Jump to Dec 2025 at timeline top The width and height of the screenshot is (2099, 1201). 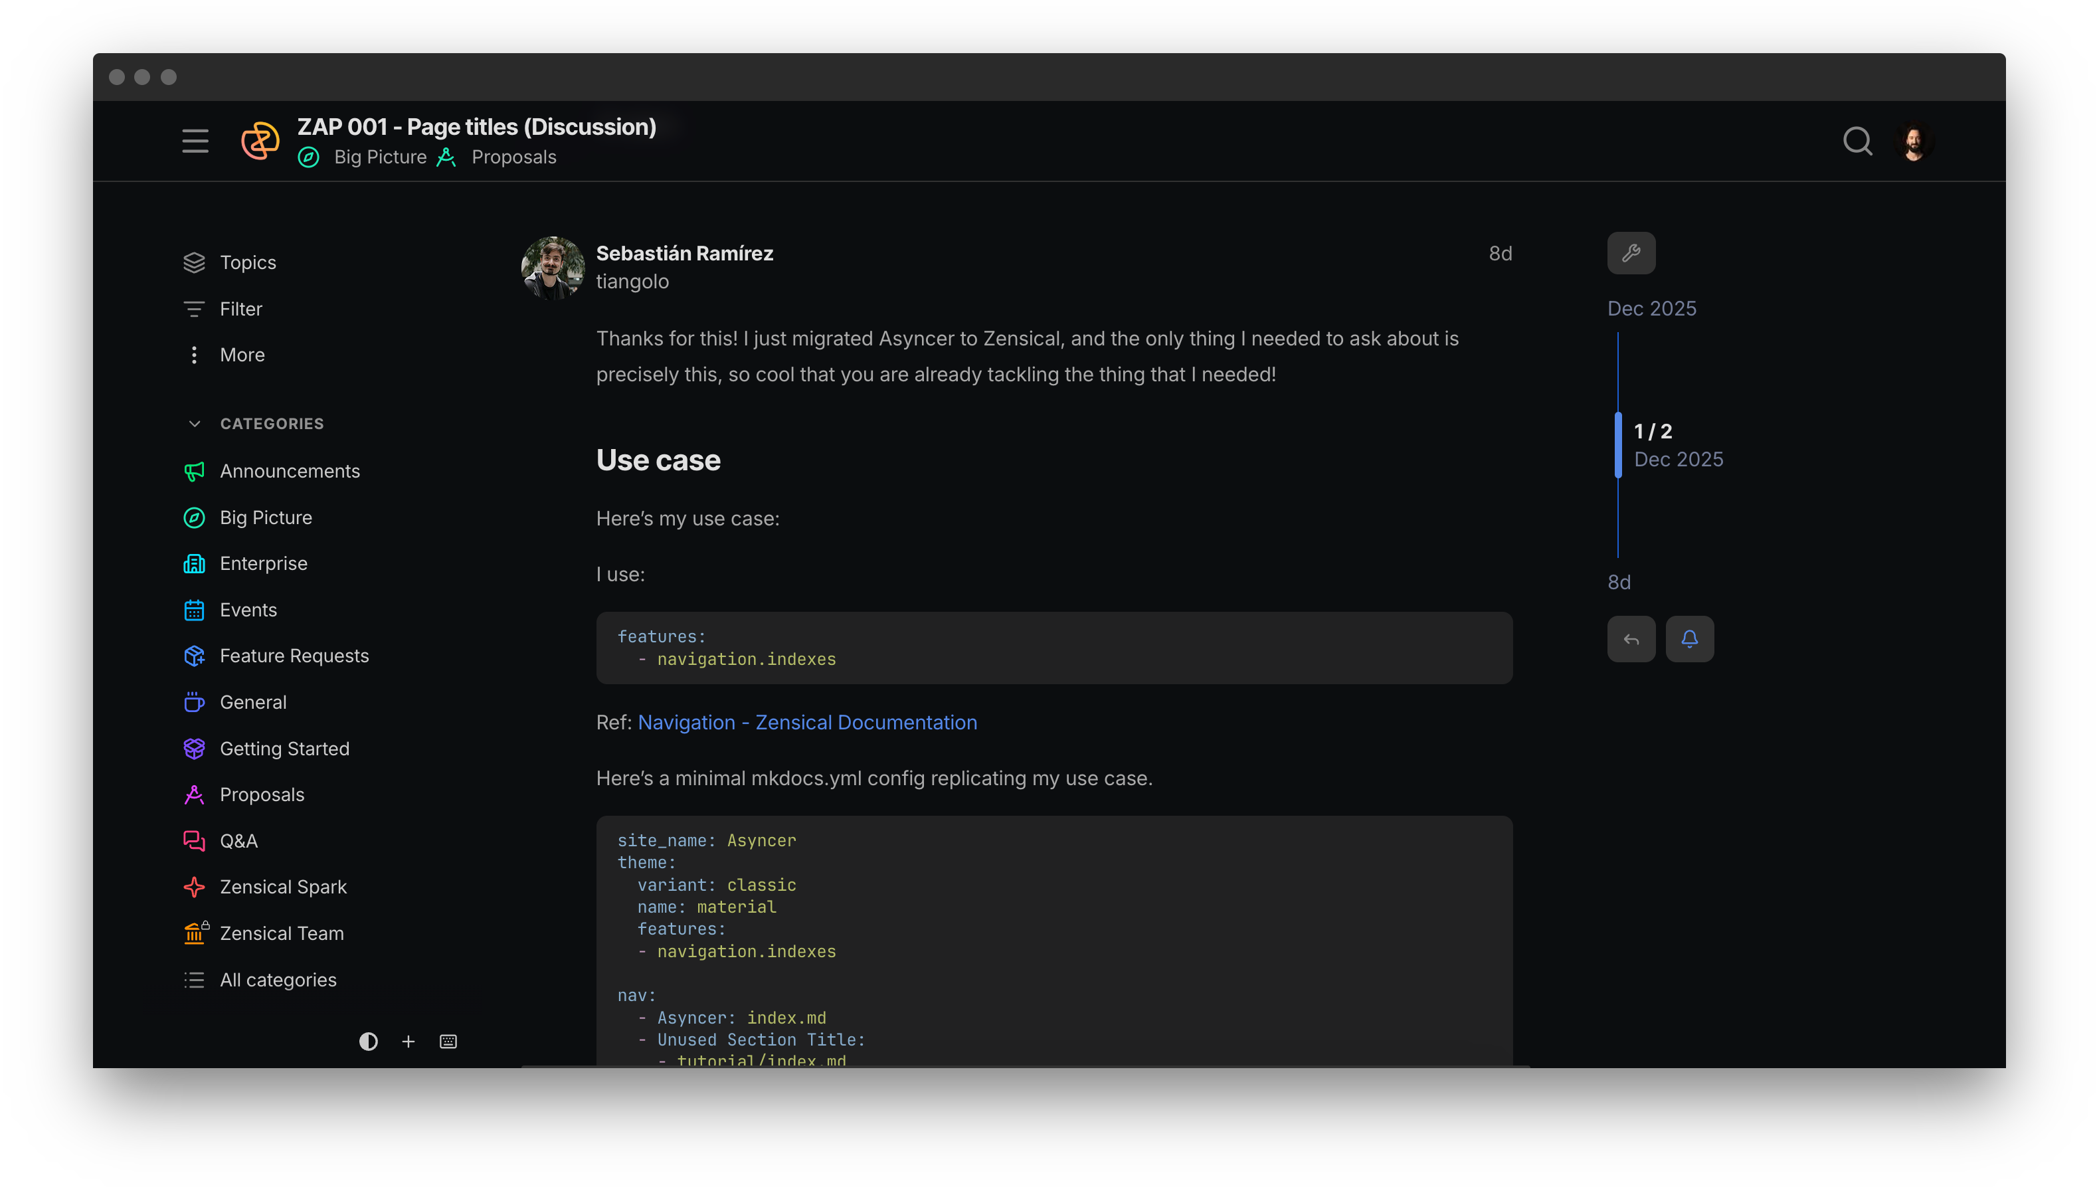[1651, 308]
